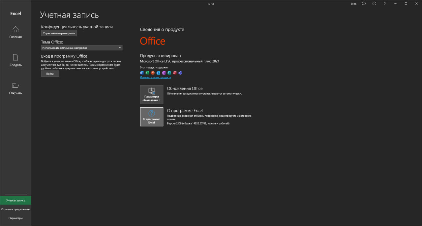
Task: Open Параметры at bottom of sidebar
Action: 15,218
